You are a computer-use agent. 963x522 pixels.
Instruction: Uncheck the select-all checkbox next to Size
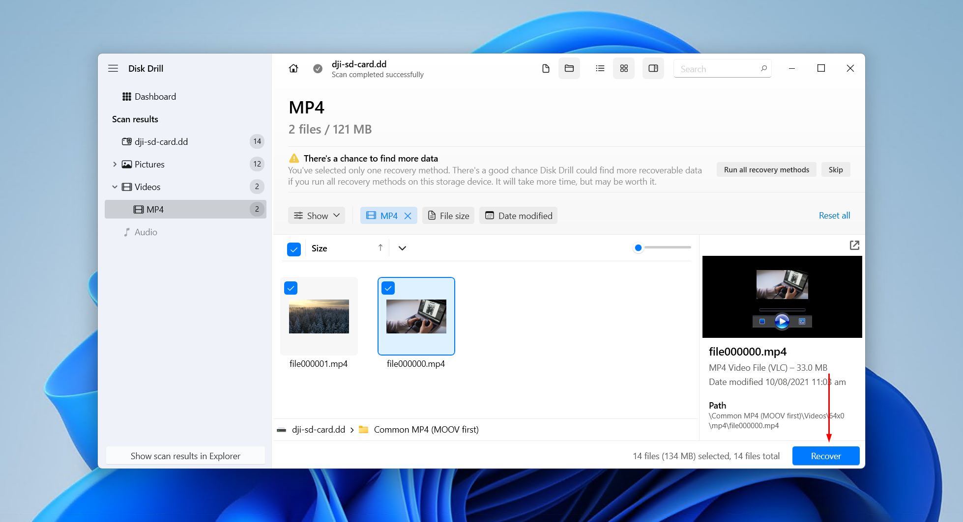click(294, 249)
